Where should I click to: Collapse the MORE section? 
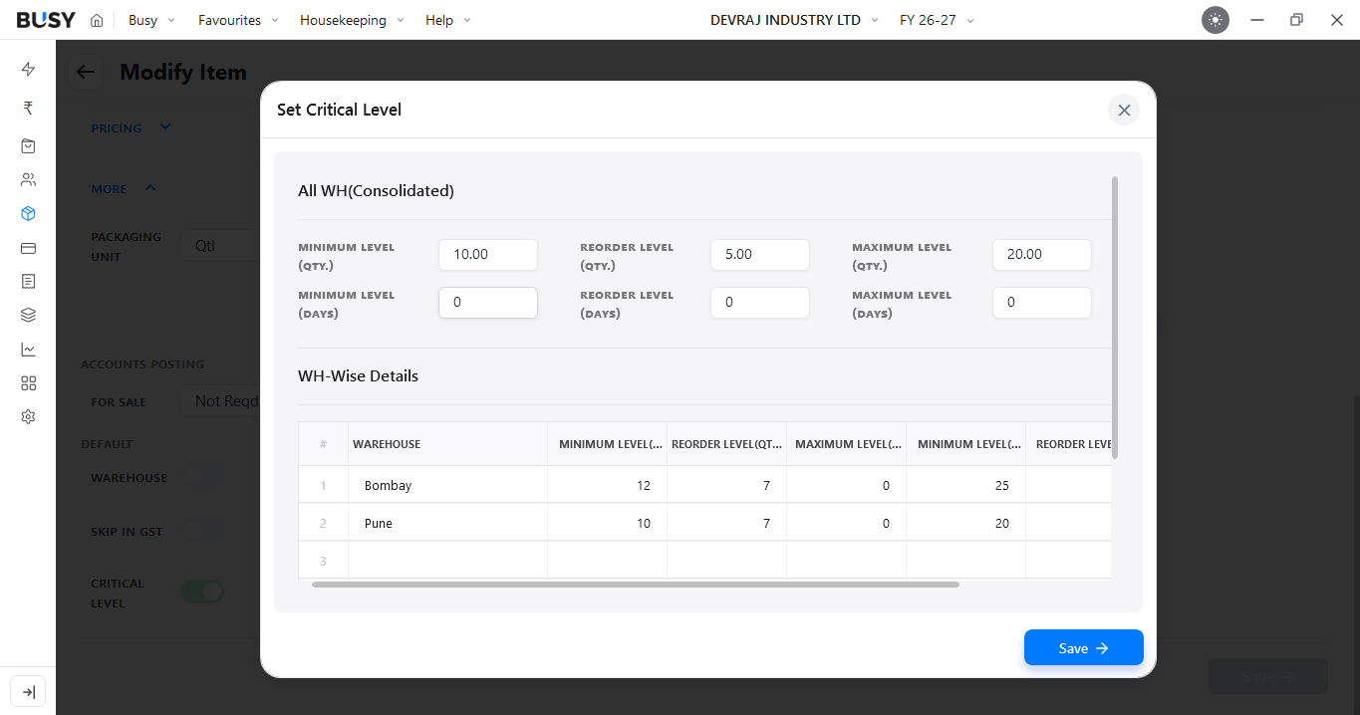click(124, 188)
